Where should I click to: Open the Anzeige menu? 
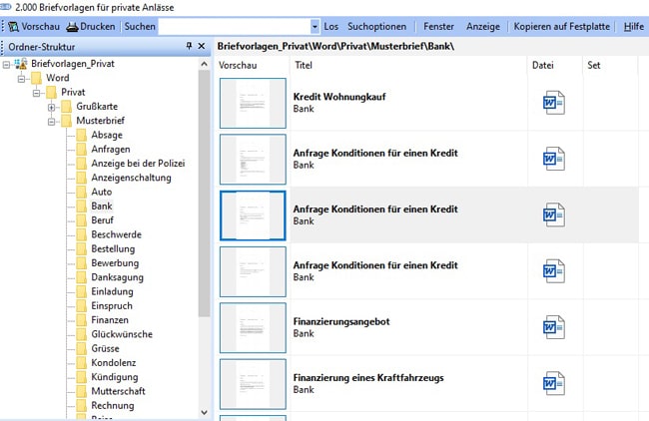click(x=484, y=26)
